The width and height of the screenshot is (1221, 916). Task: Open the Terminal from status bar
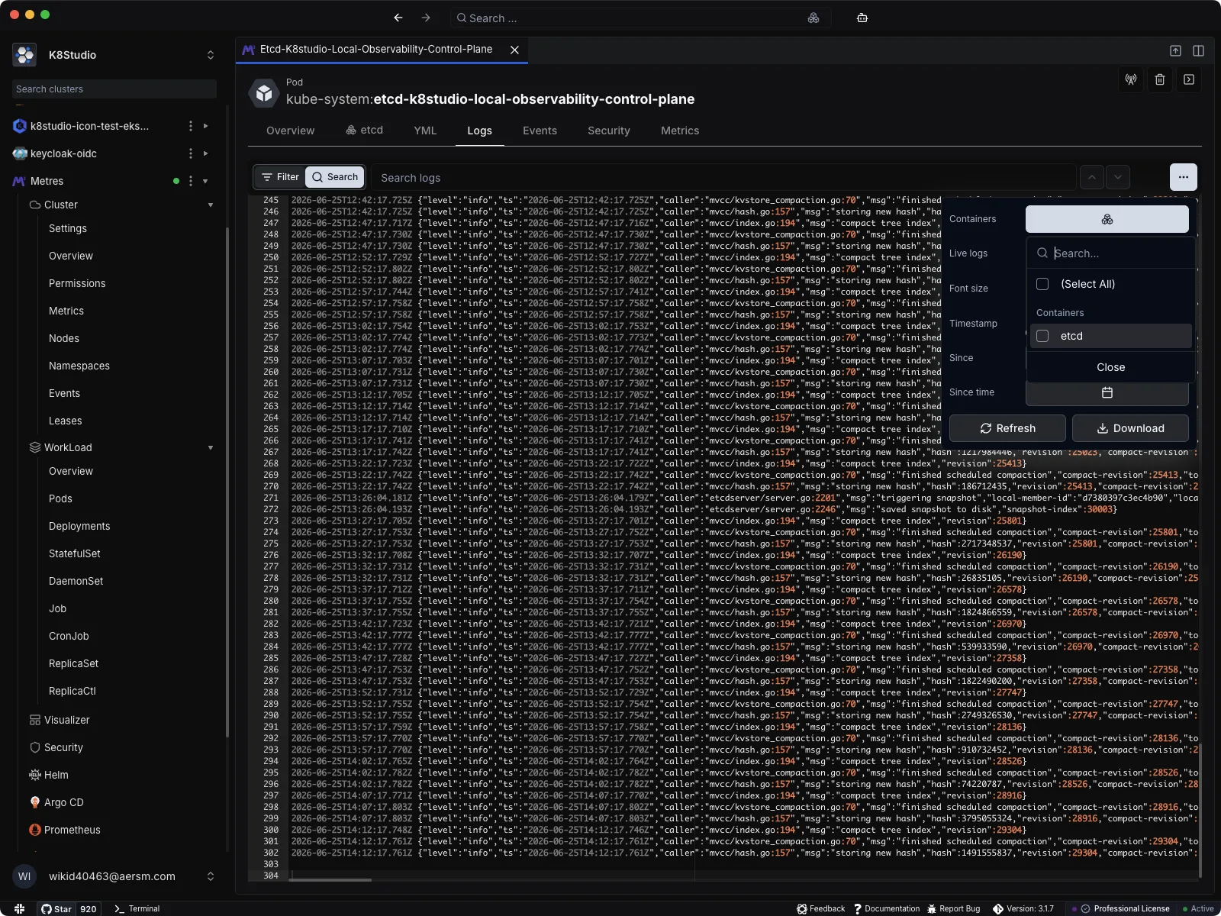click(x=137, y=908)
